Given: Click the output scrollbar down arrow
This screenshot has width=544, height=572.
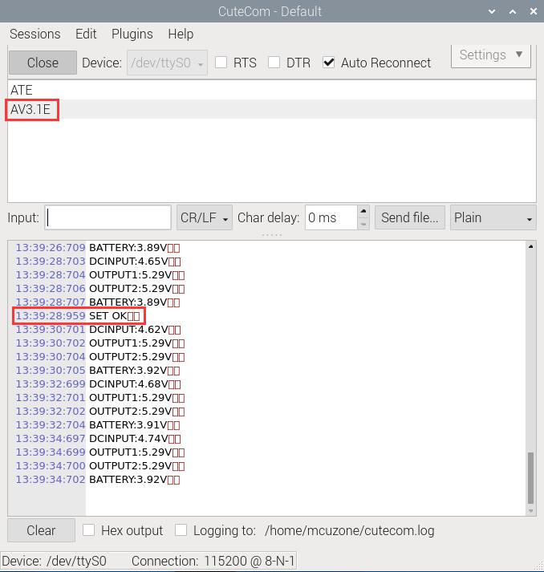Looking at the screenshot, I should pos(531,511).
